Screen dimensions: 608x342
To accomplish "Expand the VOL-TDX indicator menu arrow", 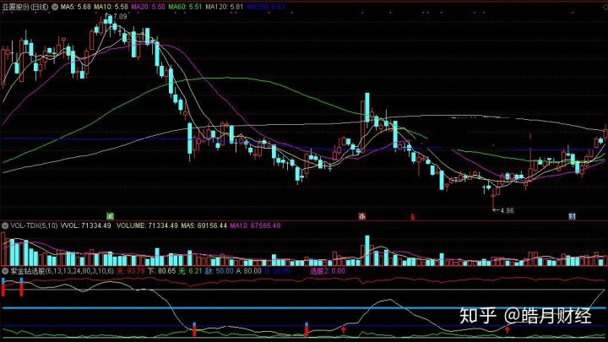I will (x=5, y=225).
